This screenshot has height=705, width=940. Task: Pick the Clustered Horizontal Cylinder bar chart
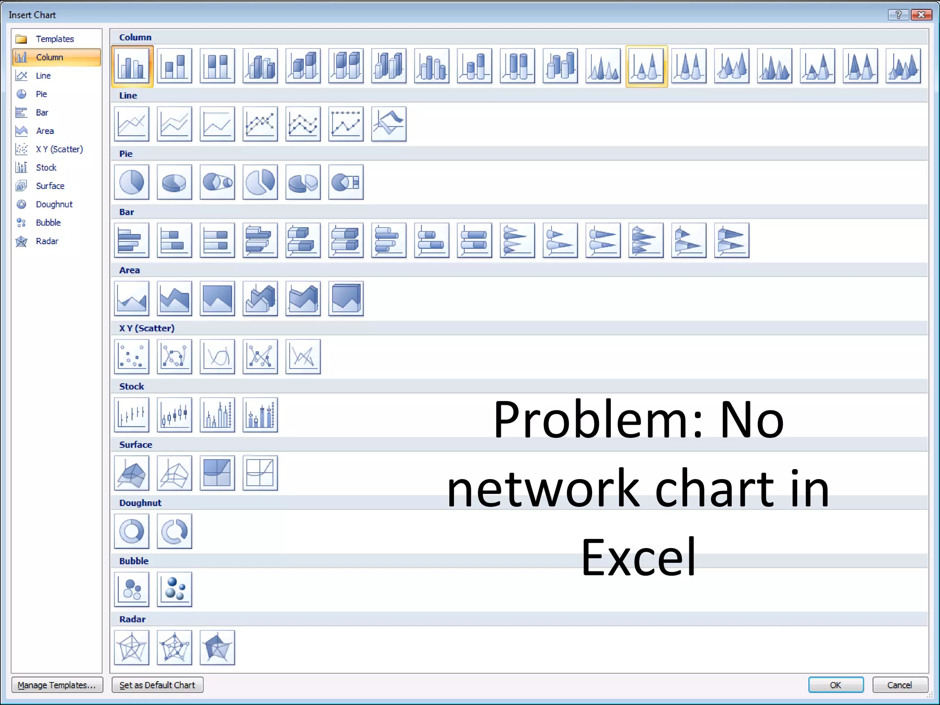[x=389, y=241]
